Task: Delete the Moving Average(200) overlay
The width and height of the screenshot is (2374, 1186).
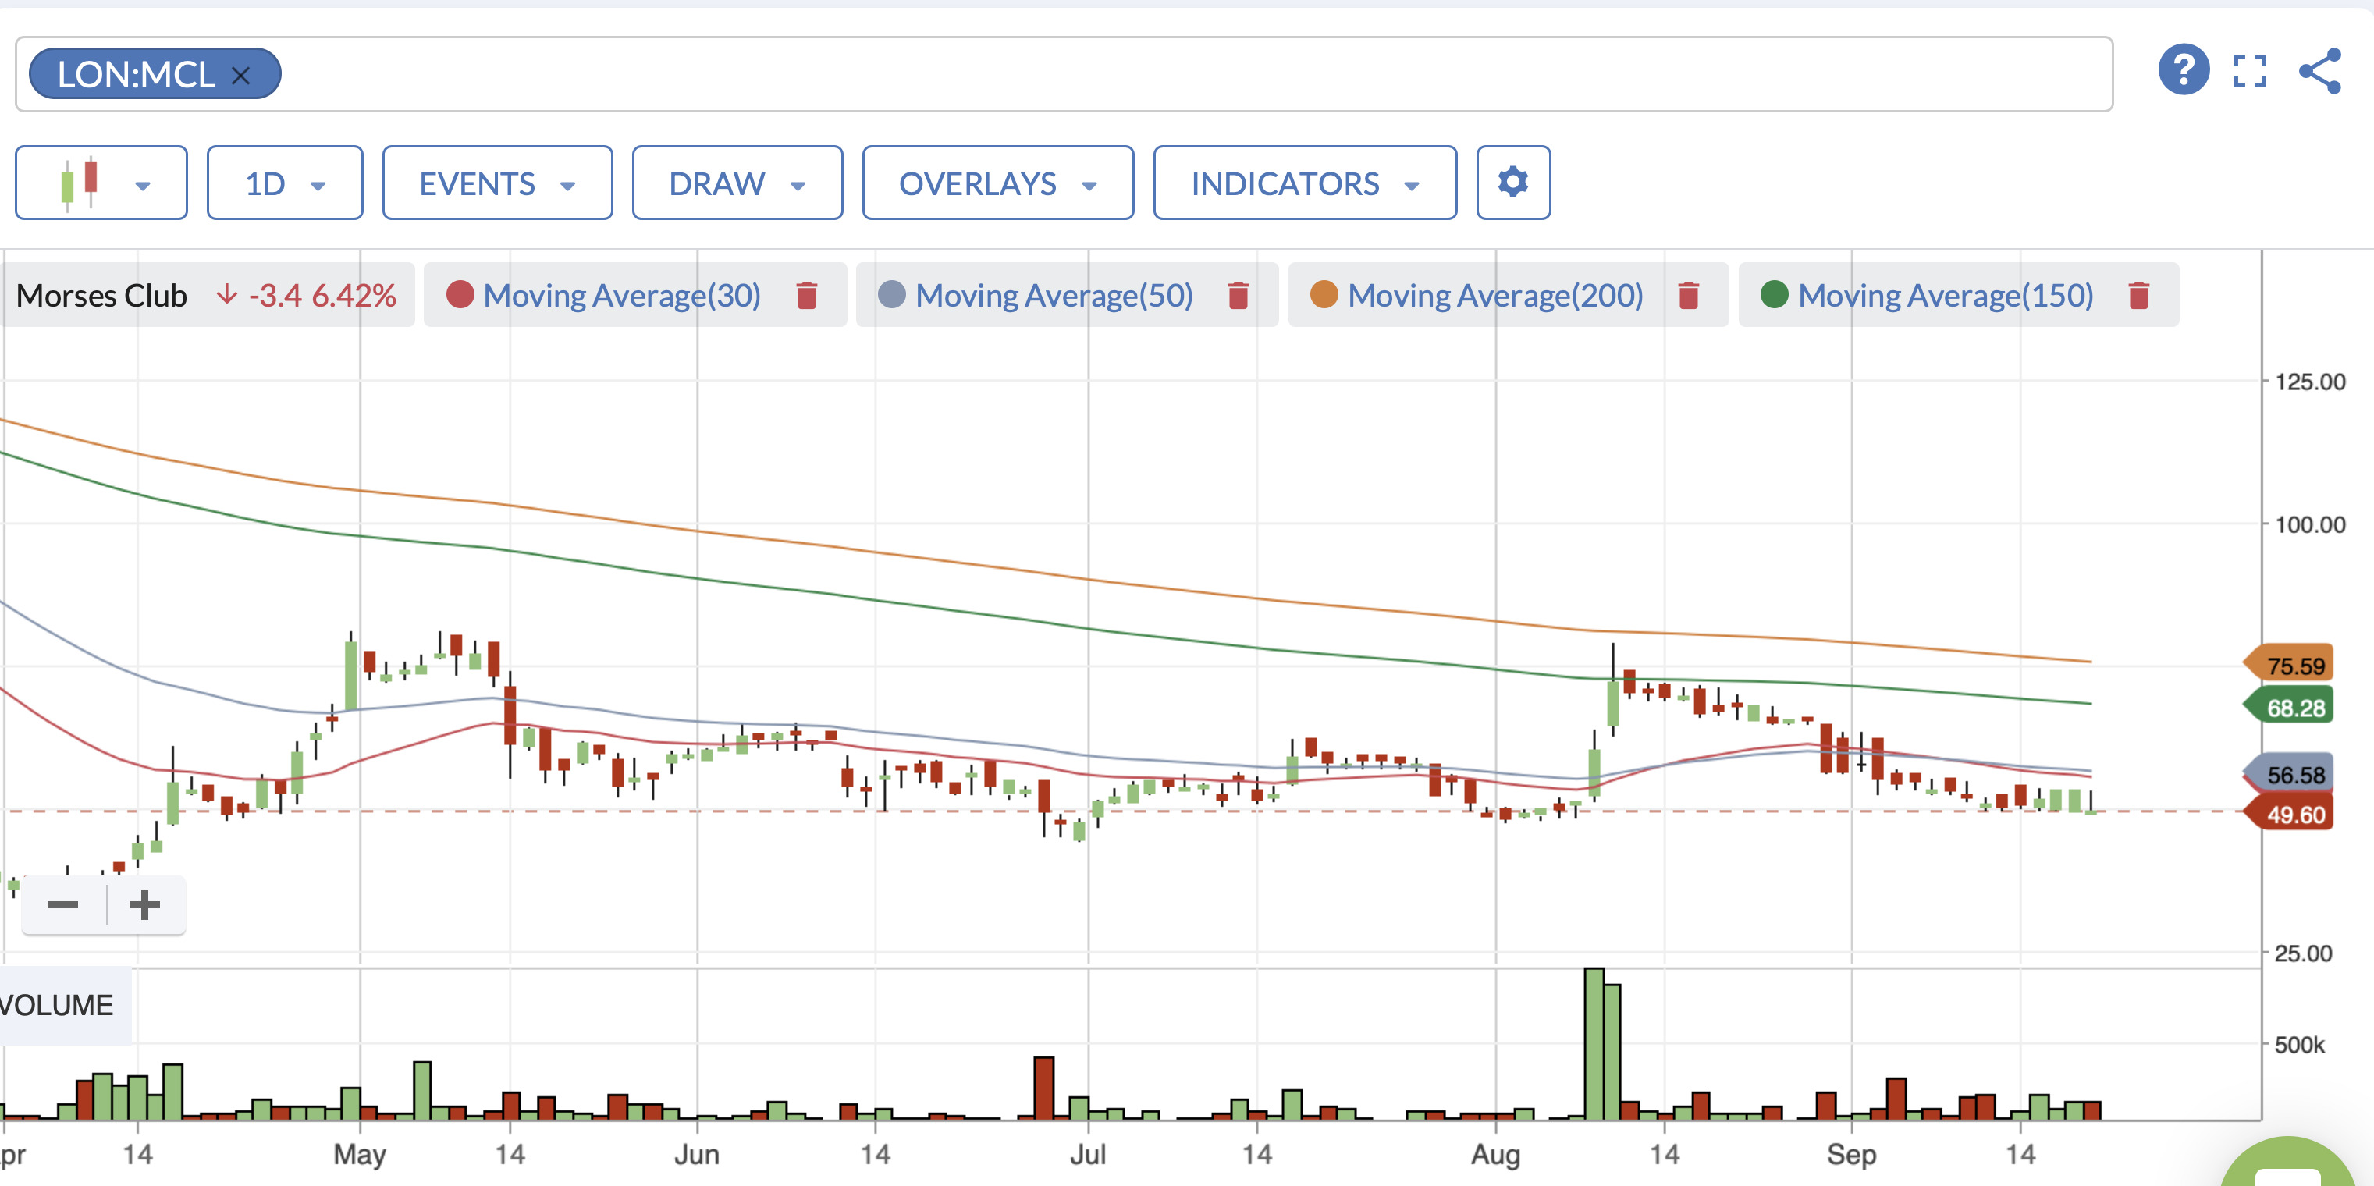Action: pos(1688,296)
